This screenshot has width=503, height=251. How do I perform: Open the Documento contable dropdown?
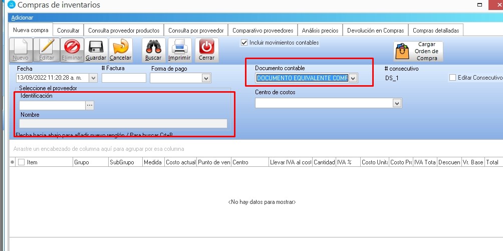tap(353, 78)
